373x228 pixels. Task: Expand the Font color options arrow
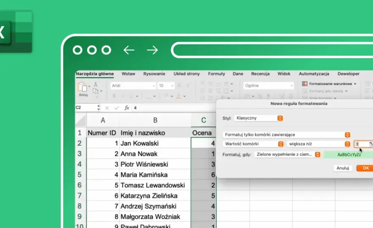point(184,96)
